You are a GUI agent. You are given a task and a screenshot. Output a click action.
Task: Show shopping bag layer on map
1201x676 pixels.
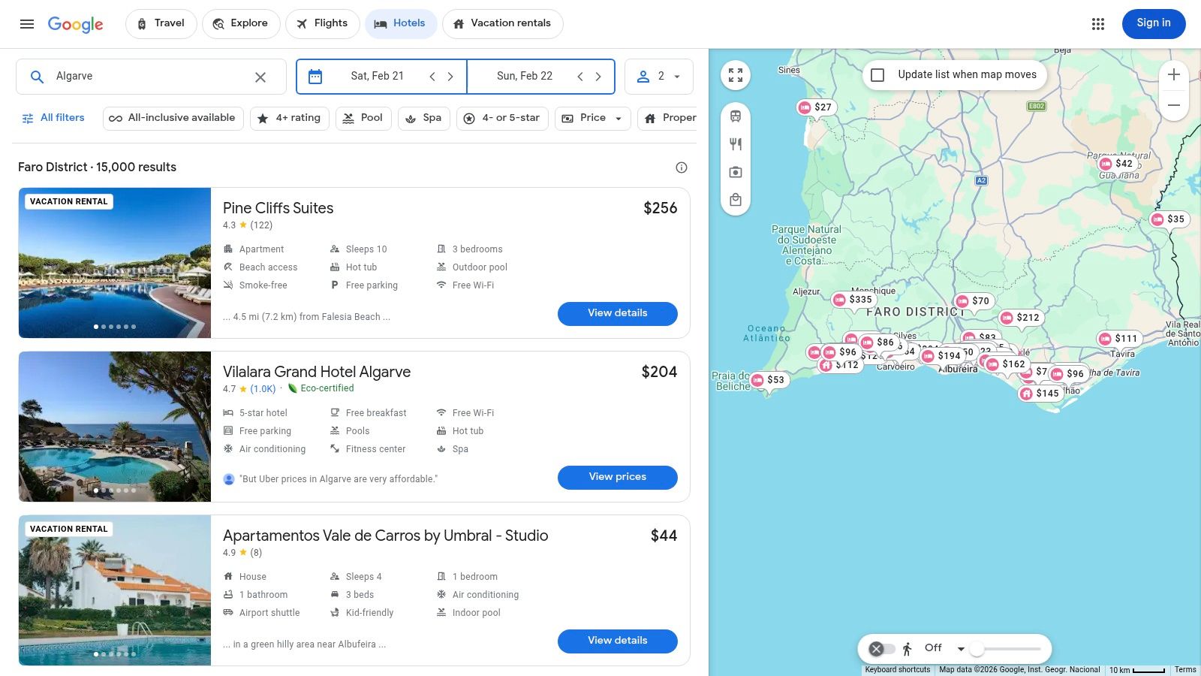(736, 200)
